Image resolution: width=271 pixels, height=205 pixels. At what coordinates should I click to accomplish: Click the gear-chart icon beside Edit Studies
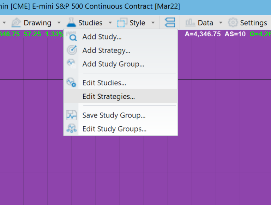(x=72, y=83)
